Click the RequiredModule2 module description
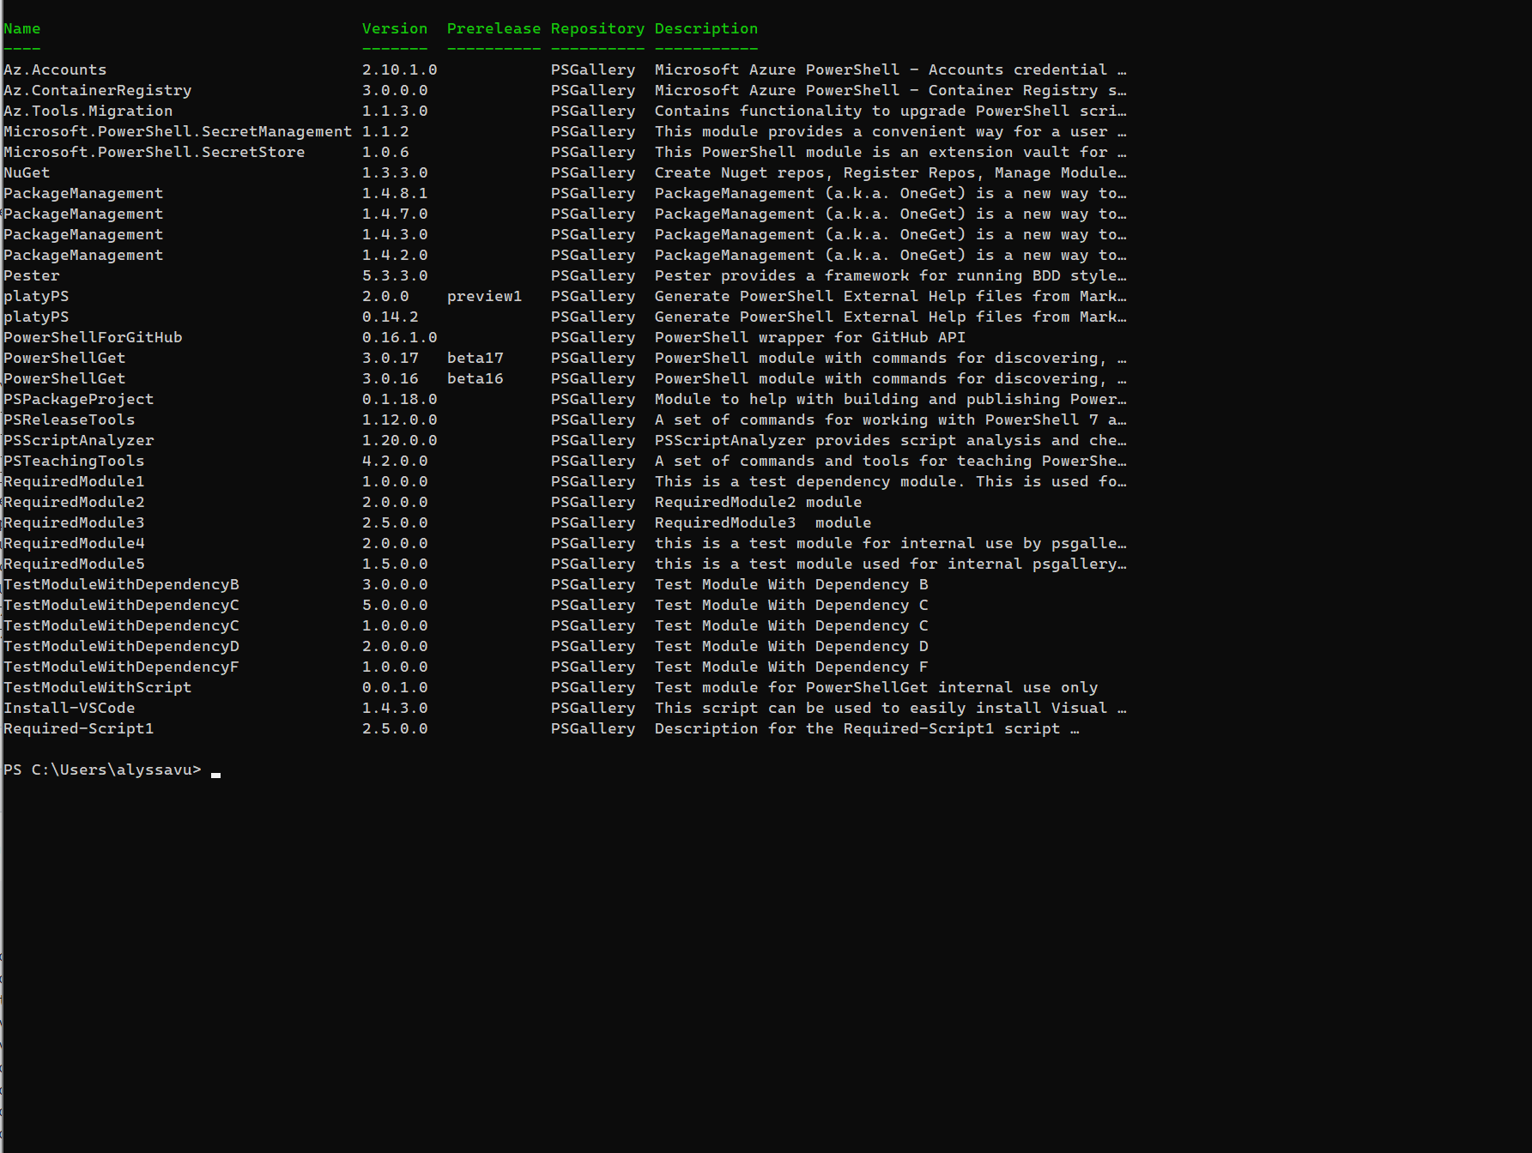This screenshot has height=1153, width=1532. coord(758,503)
